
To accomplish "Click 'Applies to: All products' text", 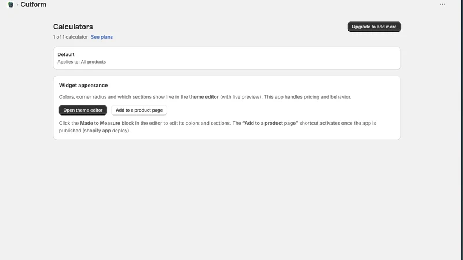I will [82, 62].
